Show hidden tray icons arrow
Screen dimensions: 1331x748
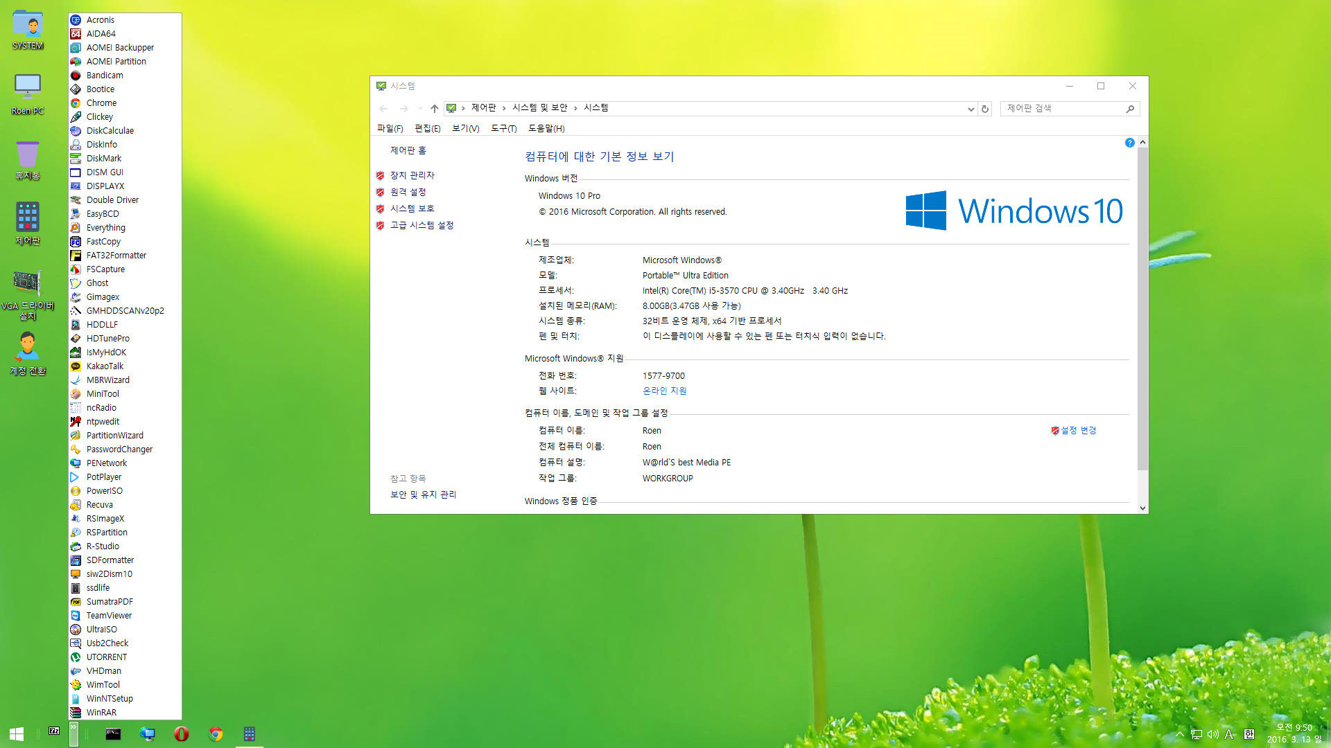[1179, 734]
